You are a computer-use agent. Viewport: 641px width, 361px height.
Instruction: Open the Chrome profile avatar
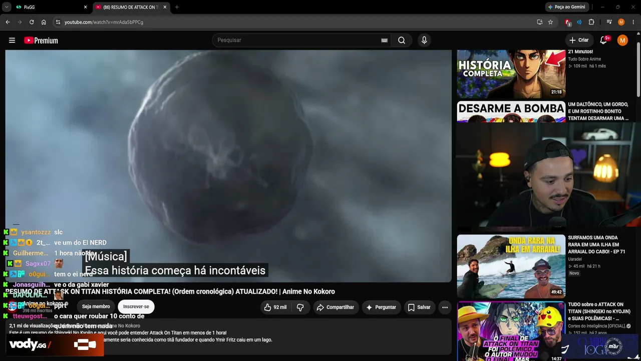click(621, 22)
